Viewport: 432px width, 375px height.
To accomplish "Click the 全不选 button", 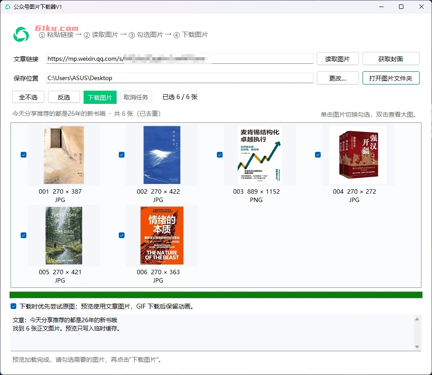I will (28, 97).
